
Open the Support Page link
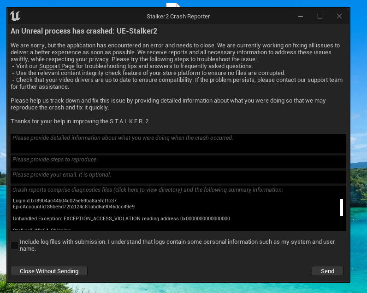(57, 66)
